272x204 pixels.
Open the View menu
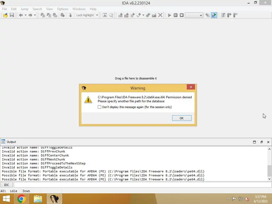49,9
